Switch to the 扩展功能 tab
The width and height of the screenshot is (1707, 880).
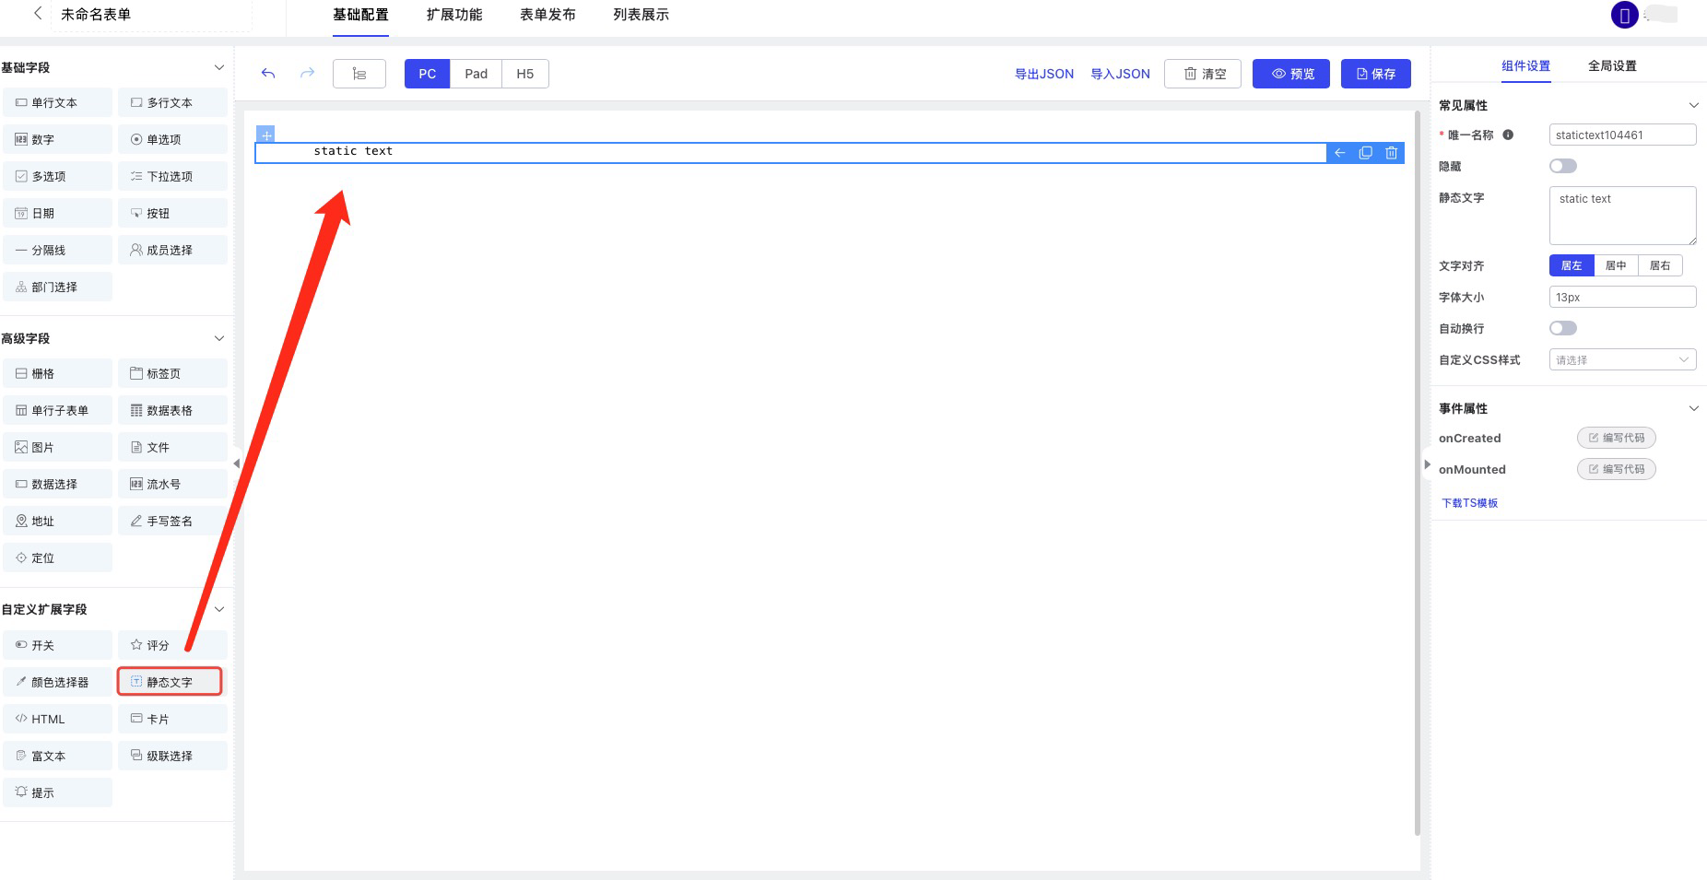(x=453, y=15)
